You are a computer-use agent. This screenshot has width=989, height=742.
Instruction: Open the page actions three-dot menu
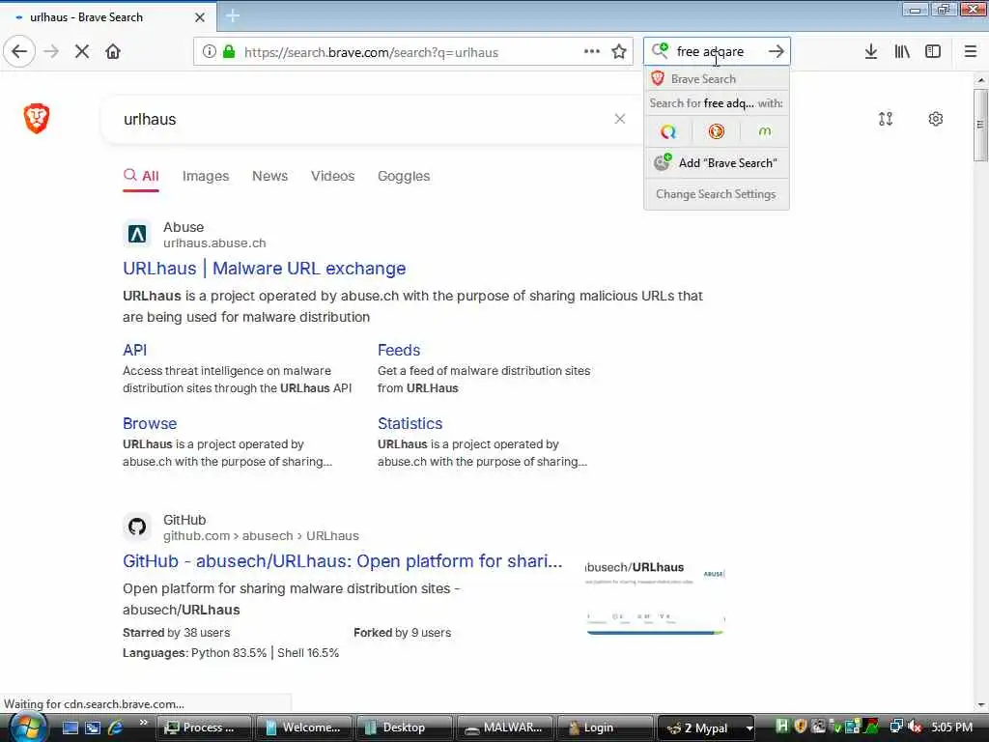tap(591, 52)
